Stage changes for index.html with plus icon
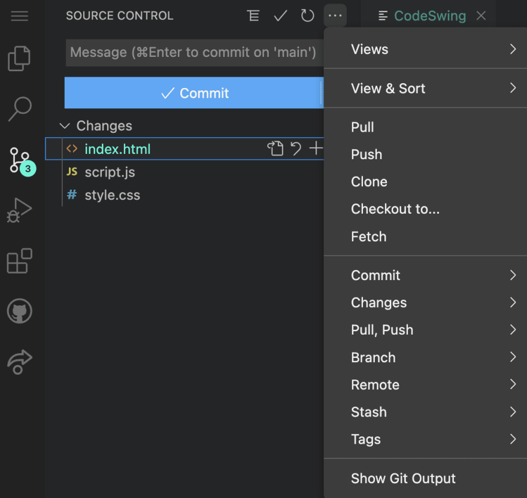The height and width of the screenshot is (498, 527). point(316,148)
